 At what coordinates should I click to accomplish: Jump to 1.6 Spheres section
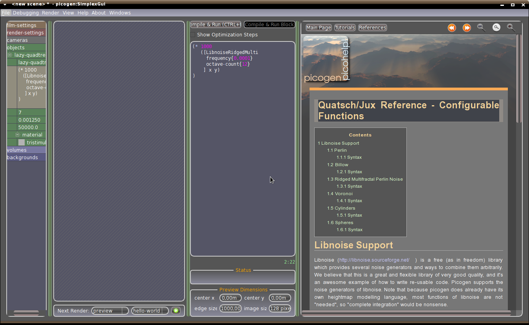tap(340, 223)
